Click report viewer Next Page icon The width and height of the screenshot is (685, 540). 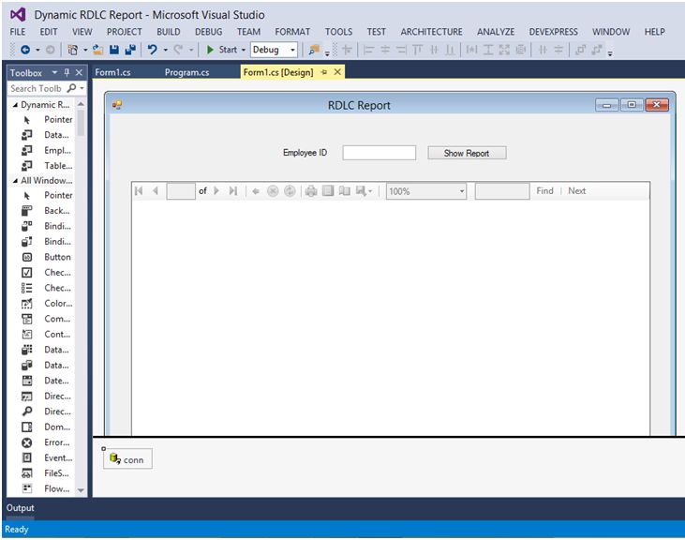(216, 191)
